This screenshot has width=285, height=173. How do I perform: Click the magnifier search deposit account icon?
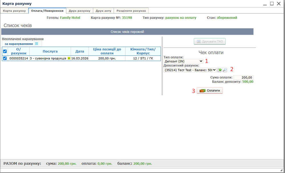tap(225, 70)
